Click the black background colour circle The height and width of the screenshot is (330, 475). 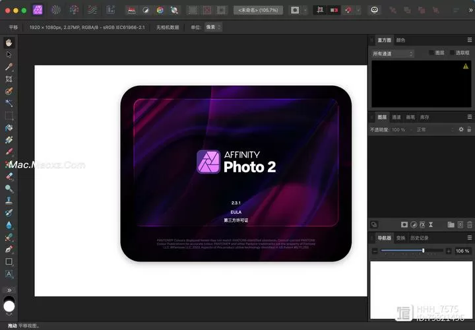[x=9, y=298]
